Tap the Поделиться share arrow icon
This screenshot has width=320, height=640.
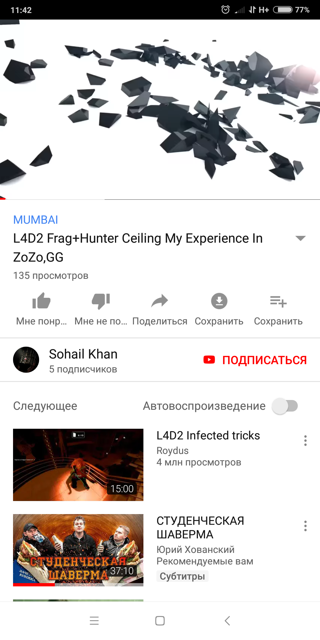point(160,301)
